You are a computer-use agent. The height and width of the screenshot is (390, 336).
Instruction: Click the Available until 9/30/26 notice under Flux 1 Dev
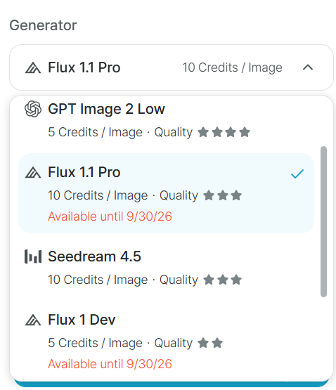coord(110,364)
